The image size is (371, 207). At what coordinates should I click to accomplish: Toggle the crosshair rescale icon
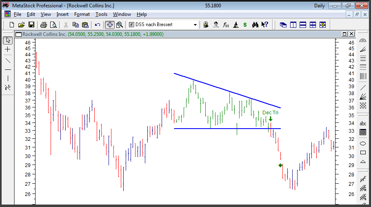[x=110, y=24]
